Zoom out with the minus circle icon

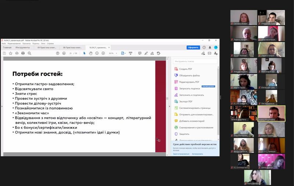point(97,53)
